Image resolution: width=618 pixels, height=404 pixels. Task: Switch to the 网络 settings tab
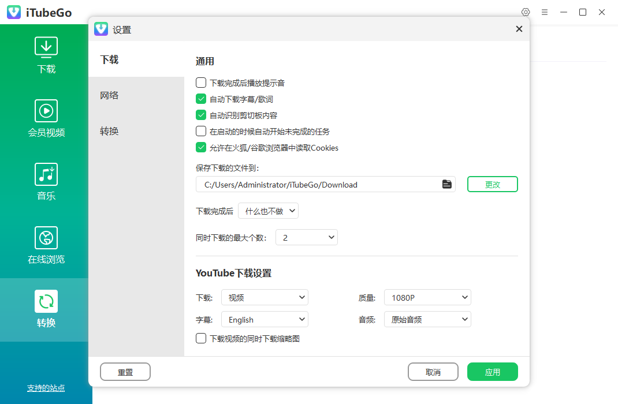(109, 95)
